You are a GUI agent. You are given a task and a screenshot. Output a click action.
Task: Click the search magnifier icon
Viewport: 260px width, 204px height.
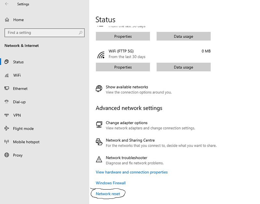click(x=81, y=33)
